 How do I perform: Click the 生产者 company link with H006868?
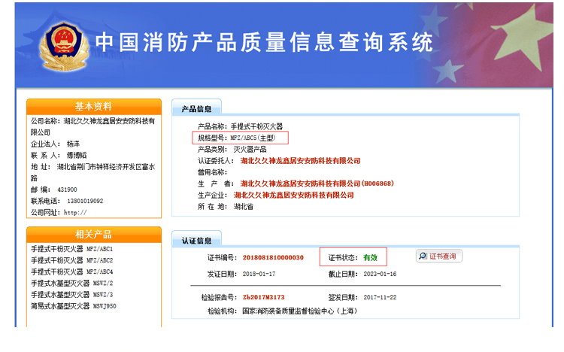coord(317,184)
